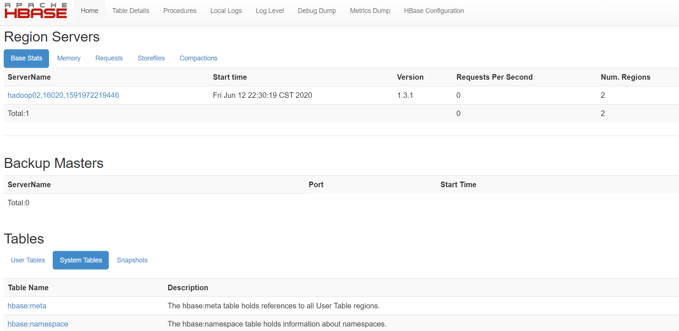This screenshot has height=331, width=679.
Task: Select the Base Stats tab
Action: pos(26,58)
